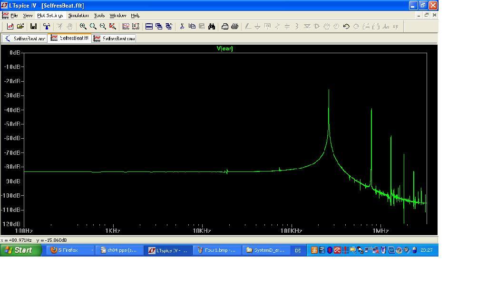
Task: Switch to the SelfresBeat.raw tab
Action: pyautogui.click(x=114, y=38)
